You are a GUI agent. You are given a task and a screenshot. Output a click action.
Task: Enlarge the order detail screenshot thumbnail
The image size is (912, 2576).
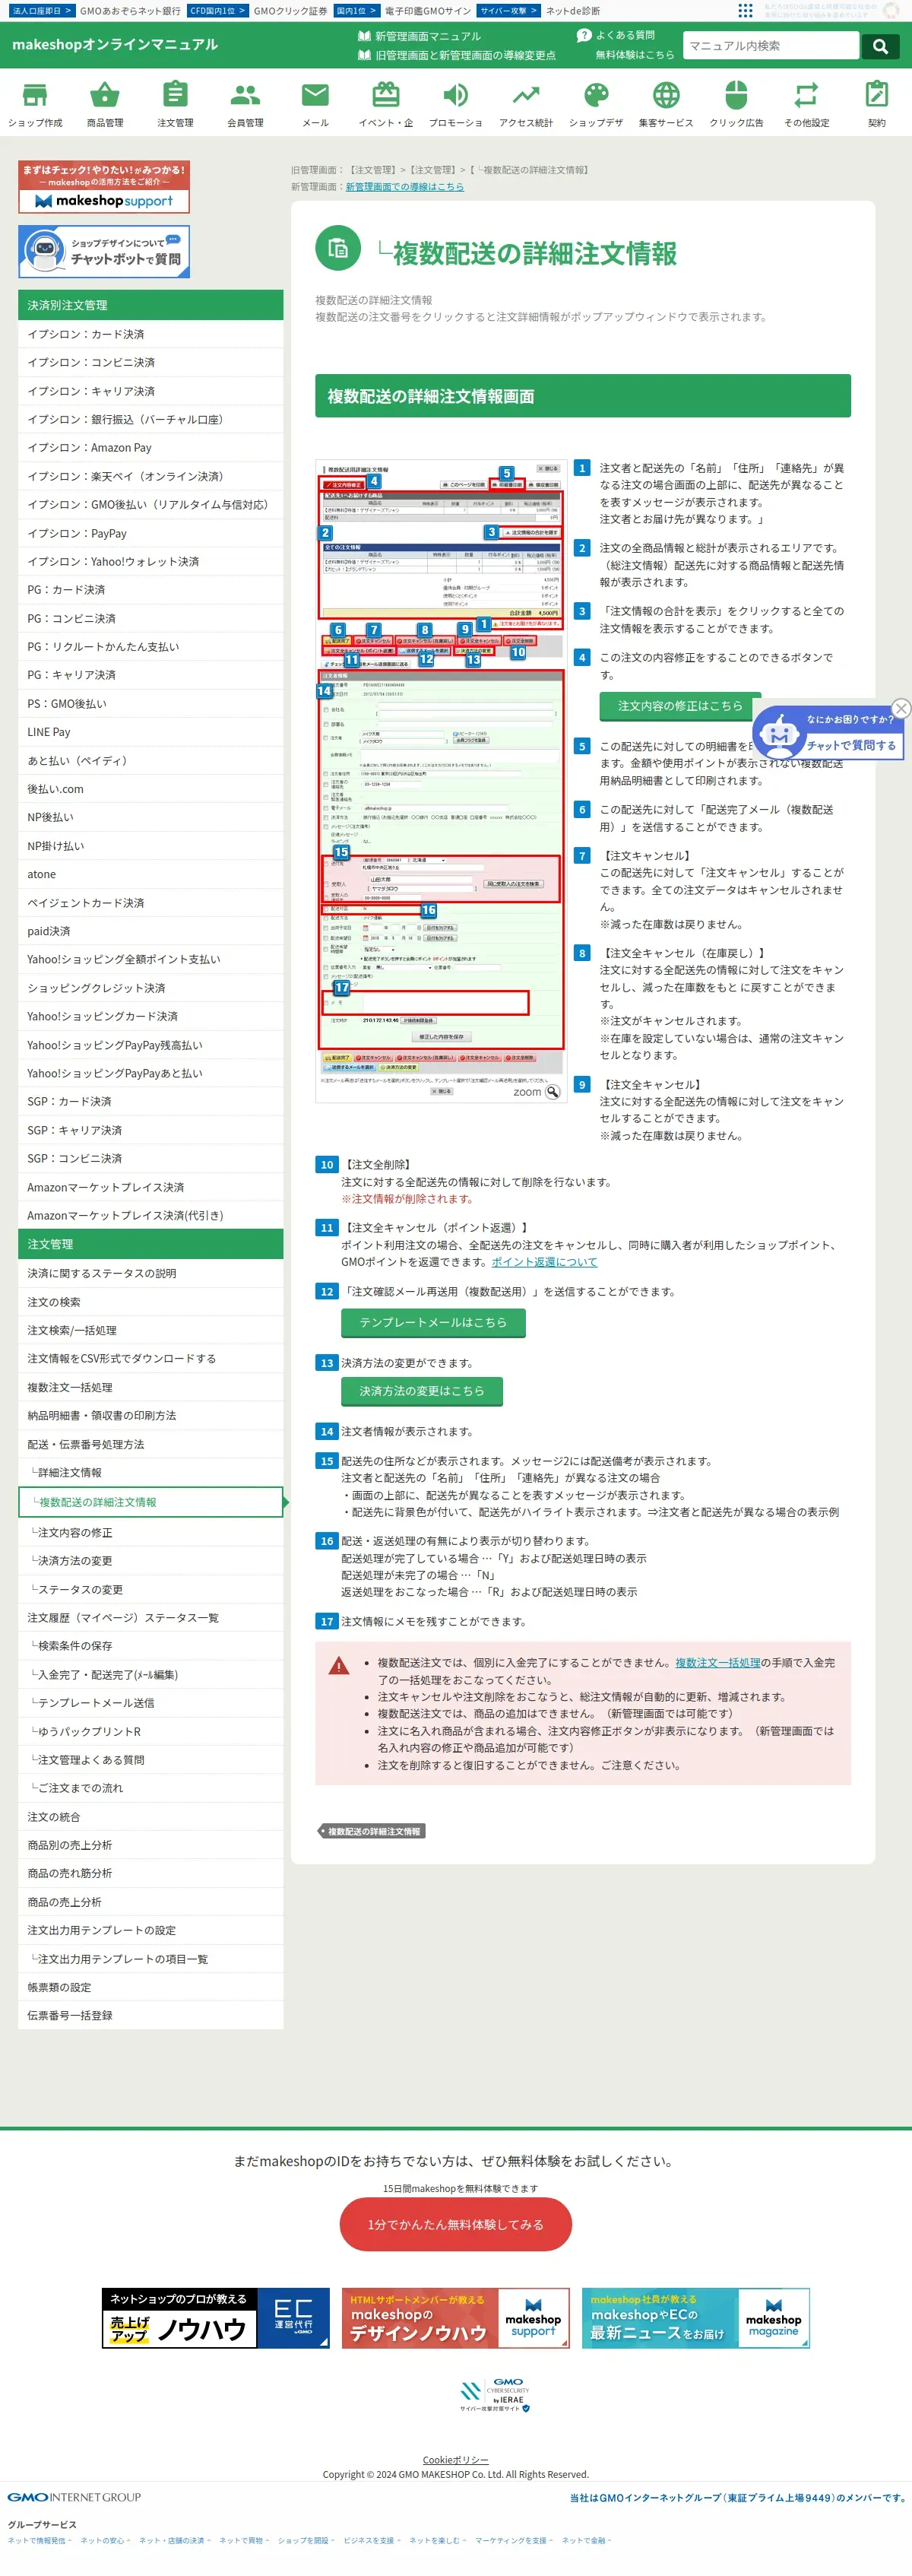(441, 780)
